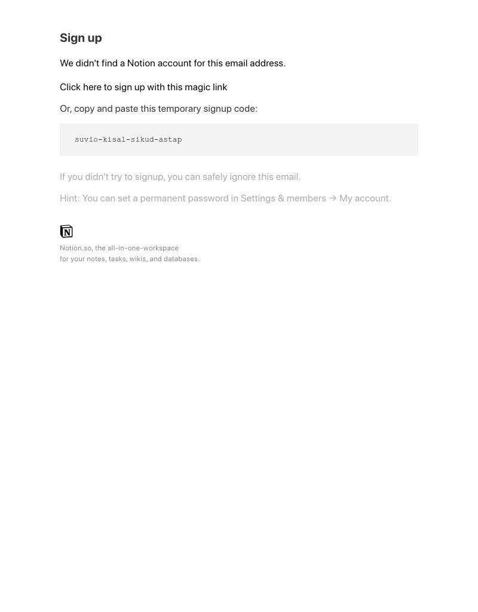Click the 'astap' segment of the code

(x=170, y=139)
